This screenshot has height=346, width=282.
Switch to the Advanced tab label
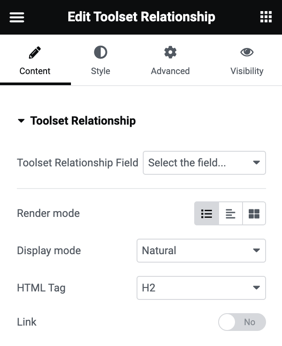(170, 71)
